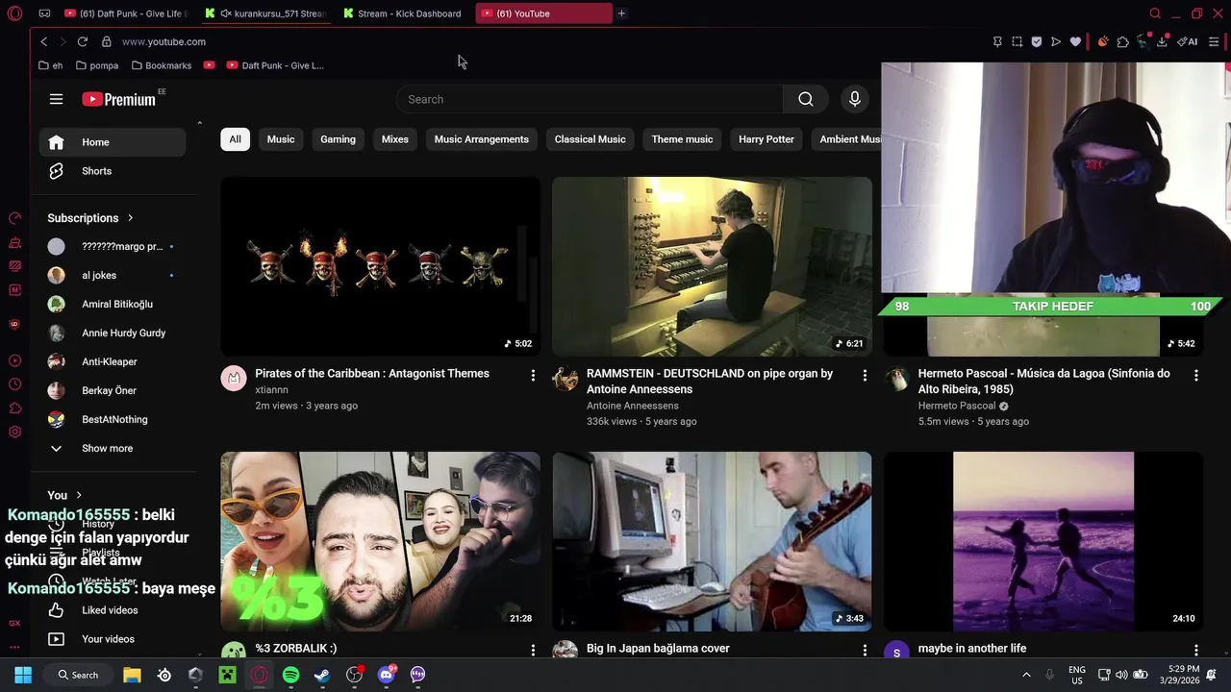Select the Harry Potter filter chip
The image size is (1231, 692).
[x=766, y=139]
